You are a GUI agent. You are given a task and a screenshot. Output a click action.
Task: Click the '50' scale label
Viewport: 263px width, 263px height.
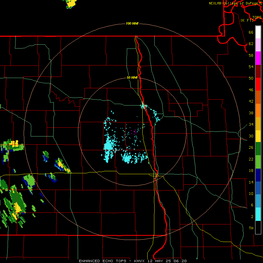251,78
